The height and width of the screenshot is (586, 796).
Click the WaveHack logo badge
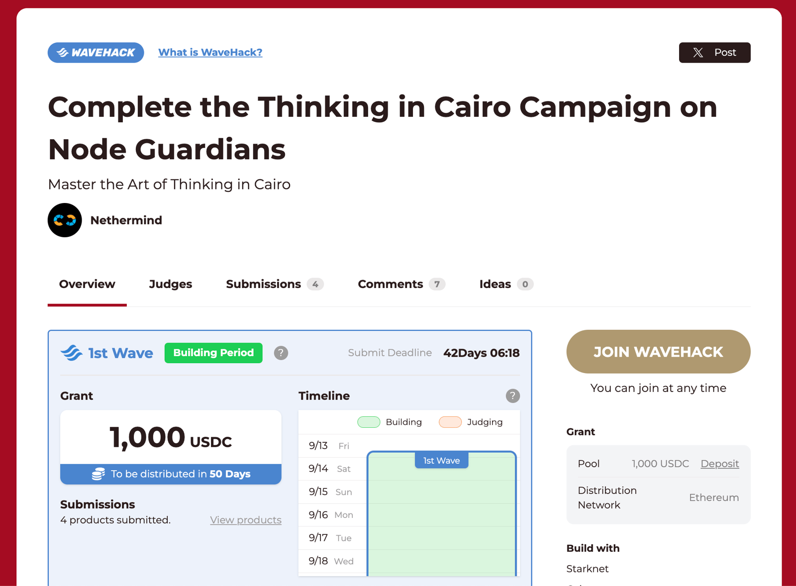point(96,52)
